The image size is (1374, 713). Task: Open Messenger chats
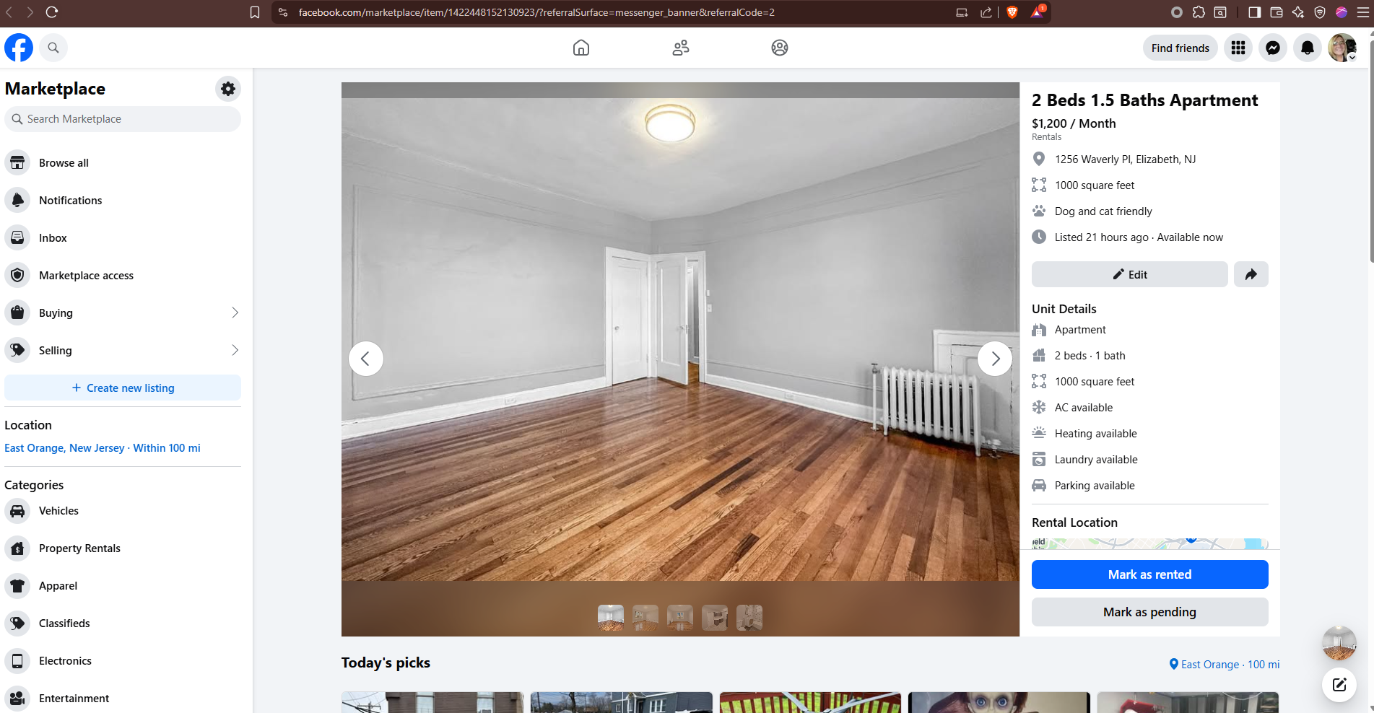[1273, 48]
